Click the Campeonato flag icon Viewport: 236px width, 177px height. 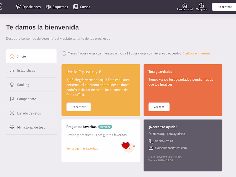[x=12, y=99]
